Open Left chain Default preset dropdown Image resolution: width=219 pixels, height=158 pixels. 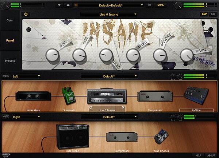point(109,76)
